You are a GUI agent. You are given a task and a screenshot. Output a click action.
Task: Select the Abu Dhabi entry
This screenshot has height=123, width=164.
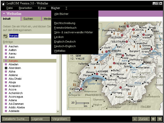point(15,79)
